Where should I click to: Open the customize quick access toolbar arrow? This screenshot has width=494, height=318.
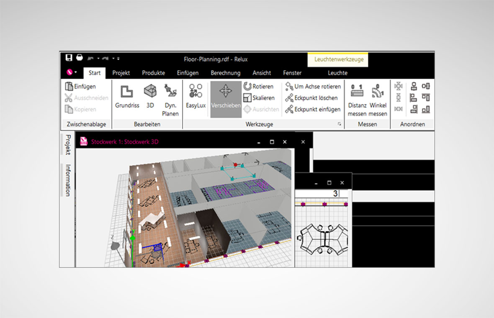pyautogui.click(x=118, y=58)
